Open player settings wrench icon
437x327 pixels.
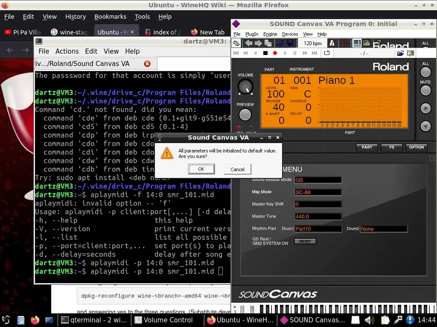(410, 53)
